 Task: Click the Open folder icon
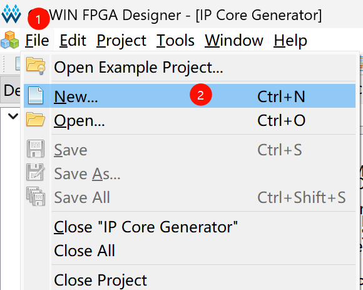(36, 119)
